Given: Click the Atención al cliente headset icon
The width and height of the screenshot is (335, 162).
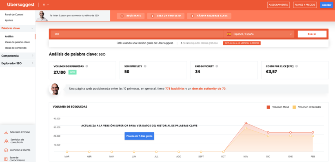Looking at the screenshot, I should [6, 150].
